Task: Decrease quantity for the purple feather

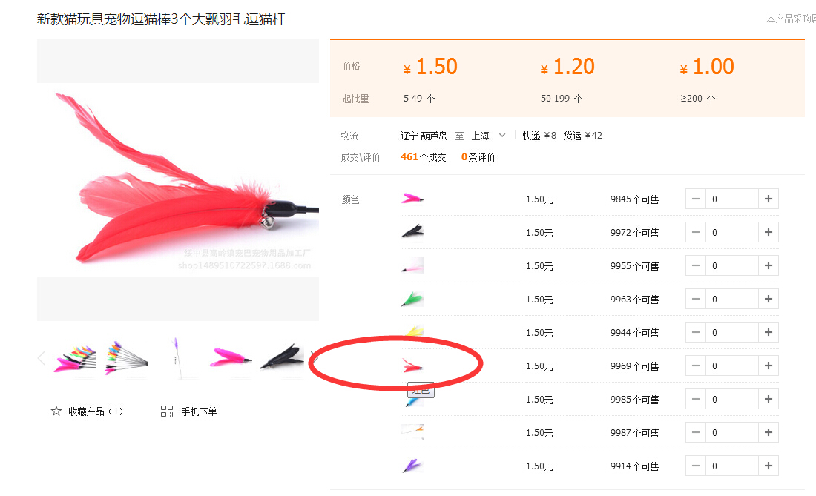Action: pyautogui.click(x=696, y=466)
